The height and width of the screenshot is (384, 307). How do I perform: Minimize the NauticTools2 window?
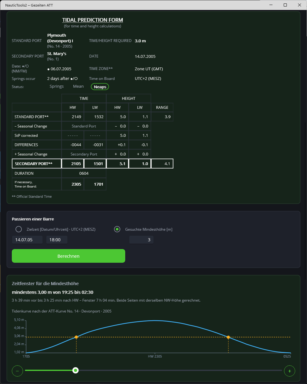click(271, 5)
